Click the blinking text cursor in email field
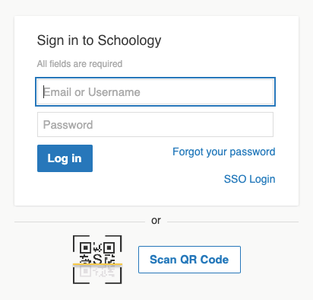 click(43, 92)
